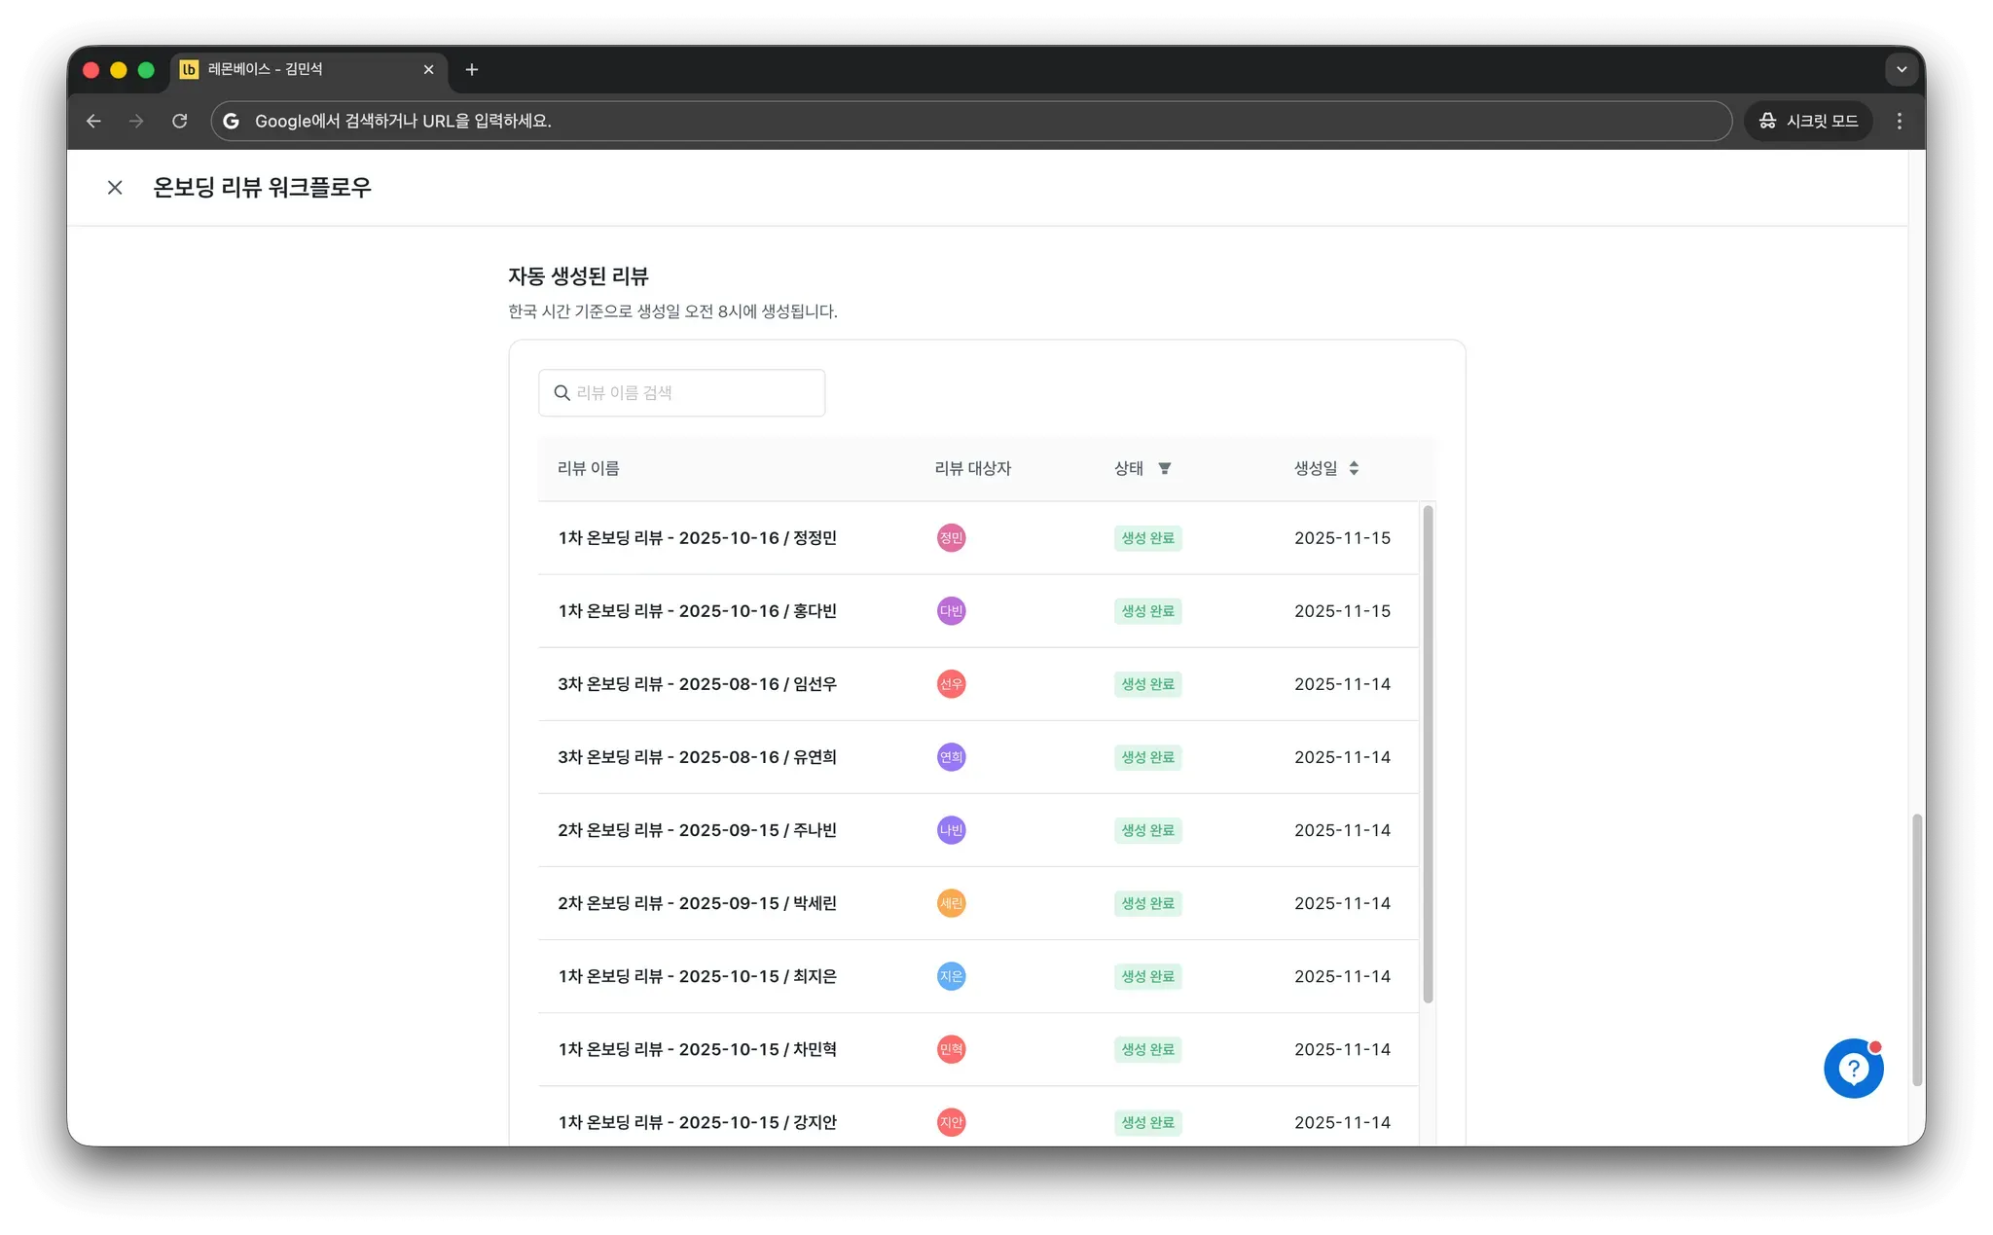
Task: Click the 선우 avatar
Action: (x=951, y=684)
